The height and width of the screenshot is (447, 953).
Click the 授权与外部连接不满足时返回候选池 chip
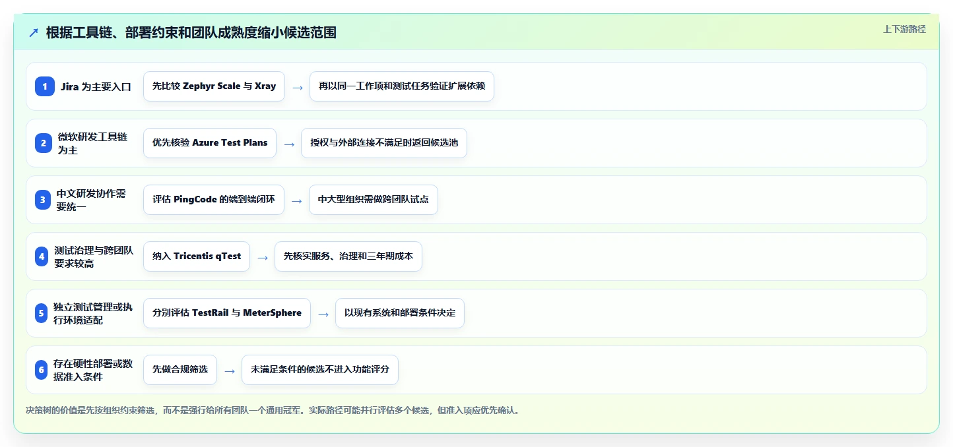tap(384, 143)
